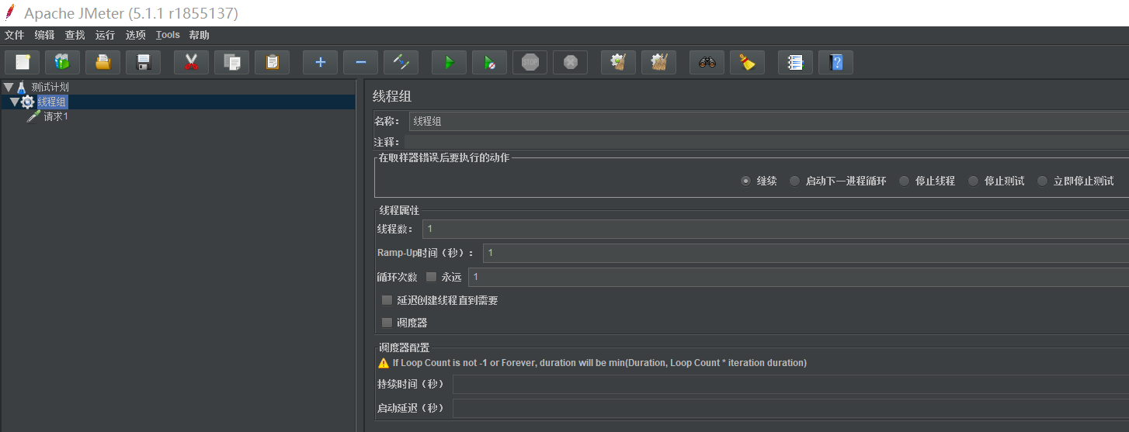Click the 循环次数 value field
Image resolution: width=1129 pixels, height=432 pixels.
(798, 277)
